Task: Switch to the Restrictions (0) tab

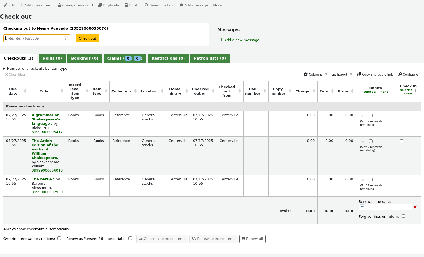Action: pos(168,58)
